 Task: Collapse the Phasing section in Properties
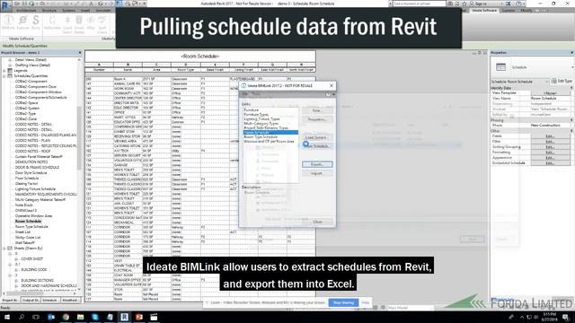coord(571,120)
